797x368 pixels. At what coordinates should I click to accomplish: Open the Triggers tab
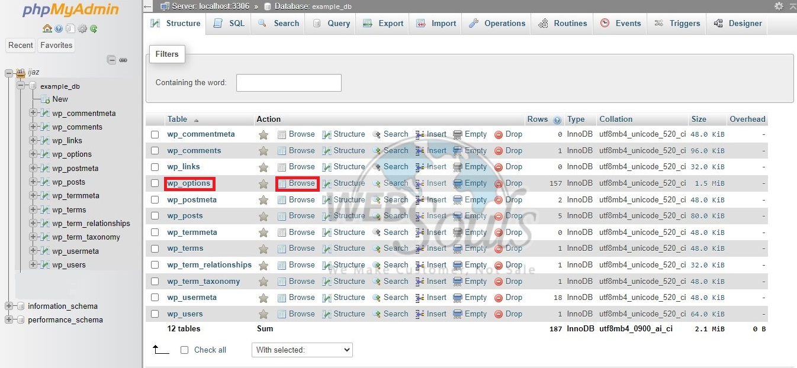pos(677,24)
